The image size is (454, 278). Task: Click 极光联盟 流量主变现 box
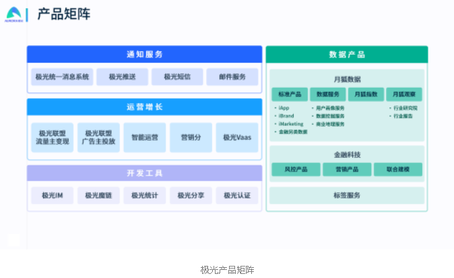(x=53, y=138)
